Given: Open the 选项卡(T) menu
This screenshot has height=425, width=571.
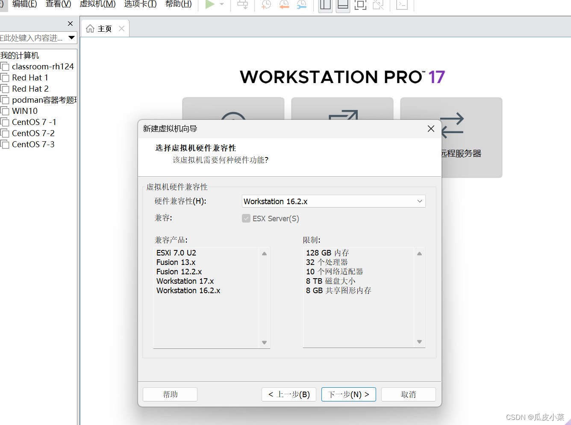Looking at the screenshot, I should [x=141, y=4].
